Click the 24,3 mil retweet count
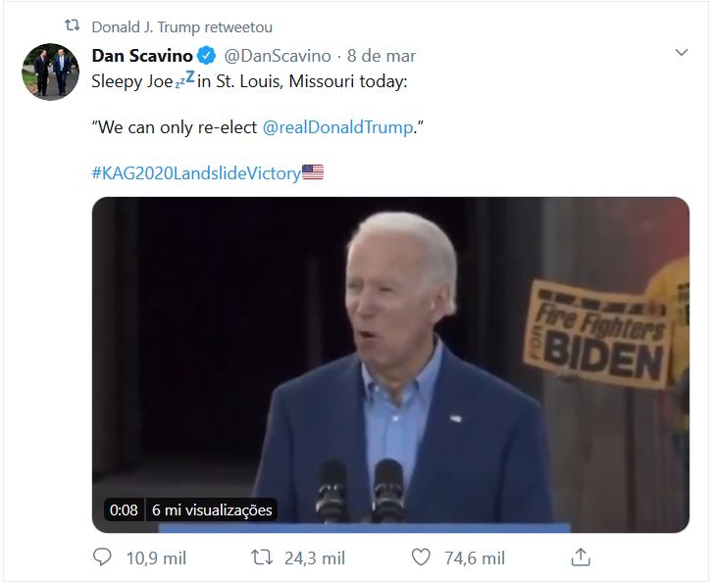 (x=314, y=558)
